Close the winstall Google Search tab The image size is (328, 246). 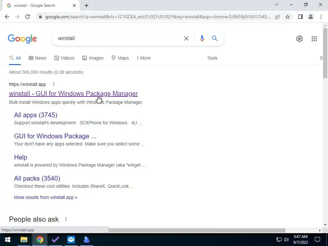74,6
